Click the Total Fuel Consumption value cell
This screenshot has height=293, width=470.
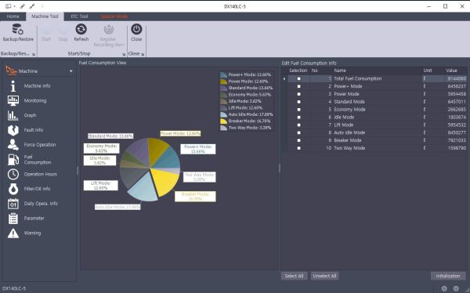[455, 78]
